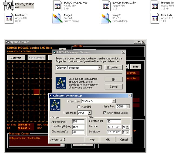The height and width of the screenshot is (153, 189).
Task: Maximize the EQMOD MOSAIC window
Action: click(139, 42)
